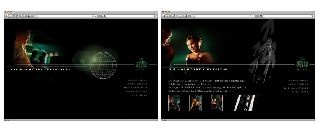This screenshot has width=319, height=138.
Task: Open the address history dropdown in right window
Action: [x=253, y=16]
